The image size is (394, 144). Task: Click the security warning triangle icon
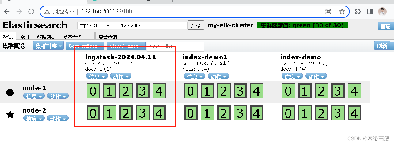(47, 12)
